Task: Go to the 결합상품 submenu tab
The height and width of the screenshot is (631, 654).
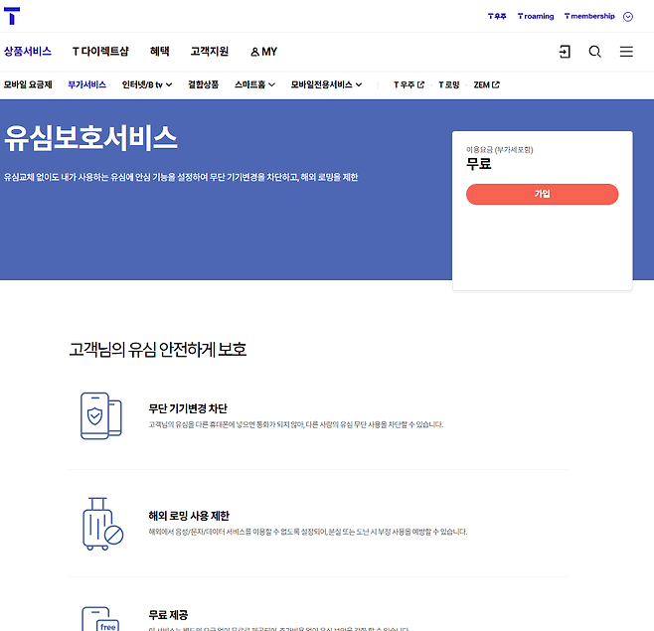Action: click(x=203, y=84)
